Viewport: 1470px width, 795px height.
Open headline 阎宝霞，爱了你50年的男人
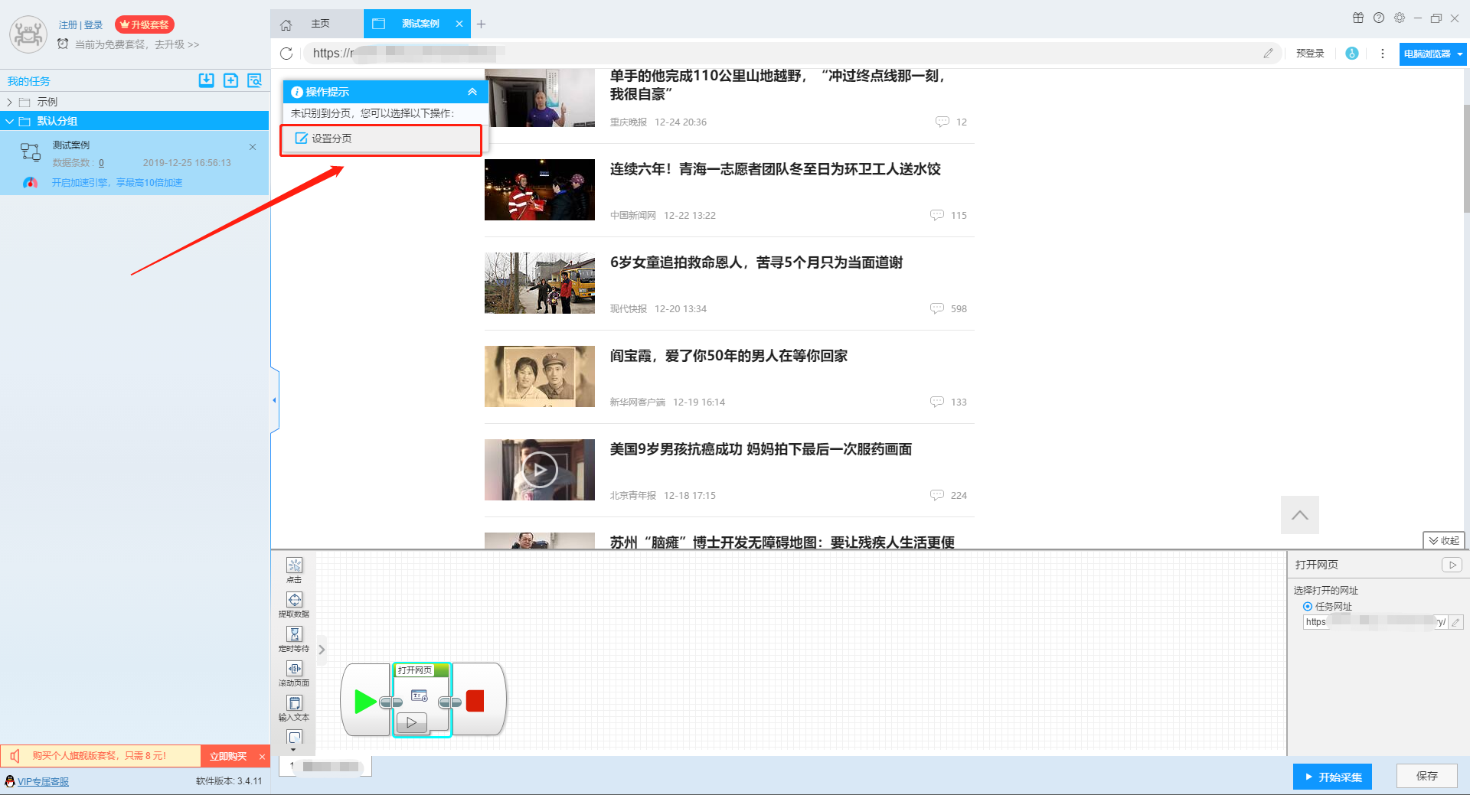(x=729, y=356)
